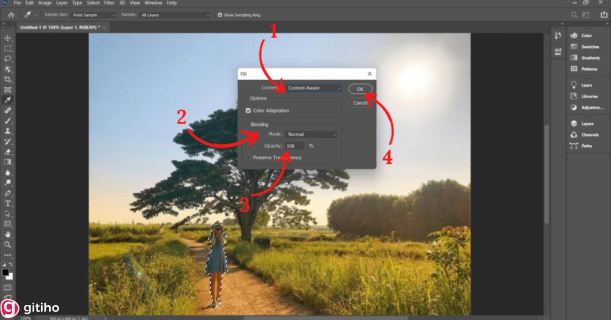
Task: Confirm the Fill dialog with OK
Action: click(360, 88)
